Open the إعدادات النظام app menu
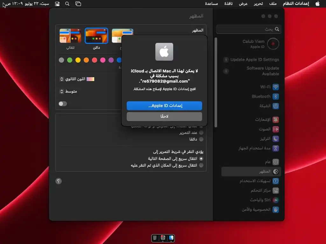This screenshot has height=244, width=326. [x=296, y=3]
